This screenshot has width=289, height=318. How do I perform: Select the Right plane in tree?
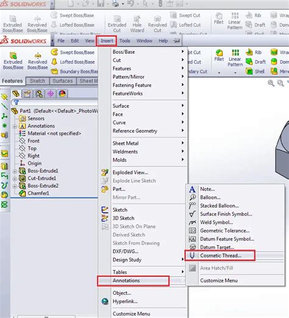pos(29,156)
